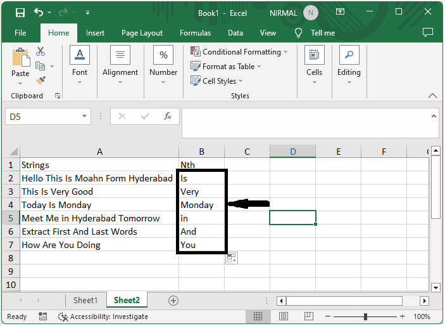
Task: Copy selection with the Copy icon
Action: [x=40, y=66]
